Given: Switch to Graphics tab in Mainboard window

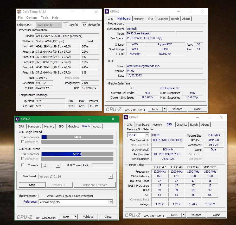Looking at the screenshot, I should [x=163, y=19].
